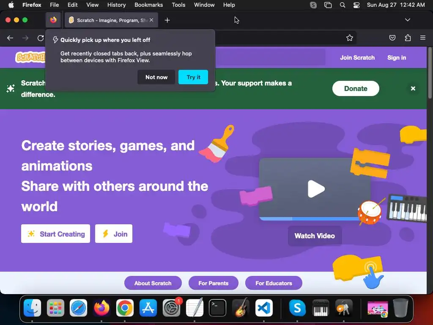Open the Help menu
This screenshot has width=433, height=325.
tap(229, 5)
